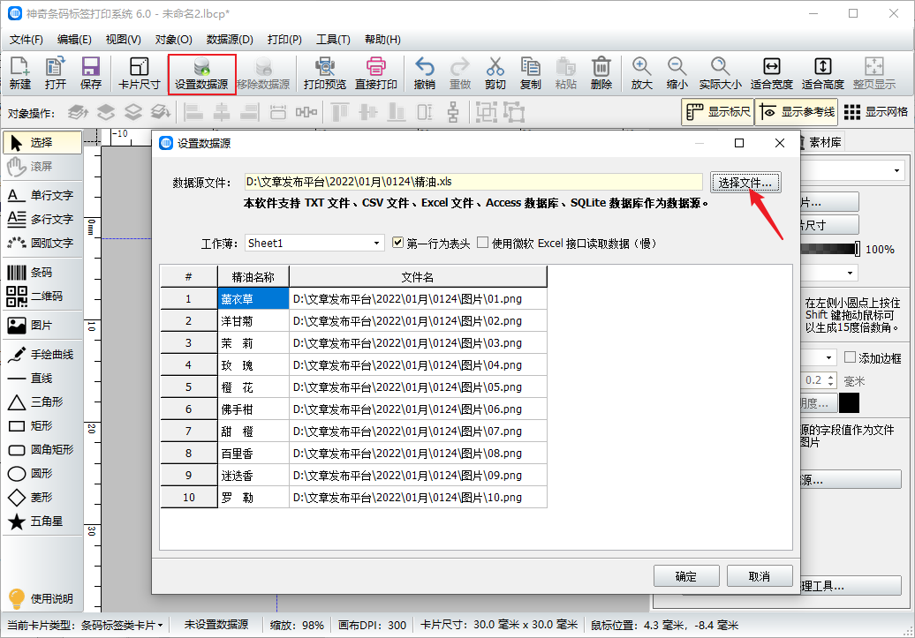Click the 精油名称 column header
915x638 pixels.
pyautogui.click(x=253, y=277)
